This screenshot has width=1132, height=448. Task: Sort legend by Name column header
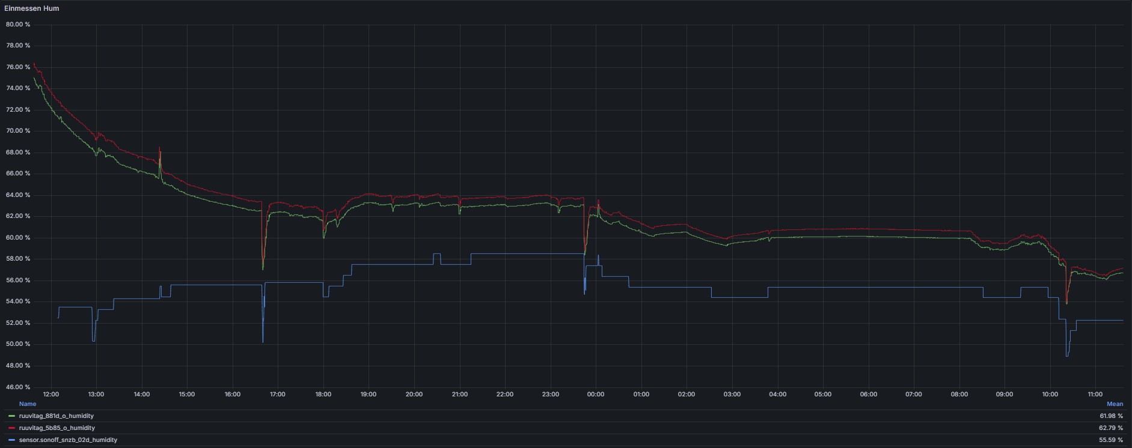point(28,404)
